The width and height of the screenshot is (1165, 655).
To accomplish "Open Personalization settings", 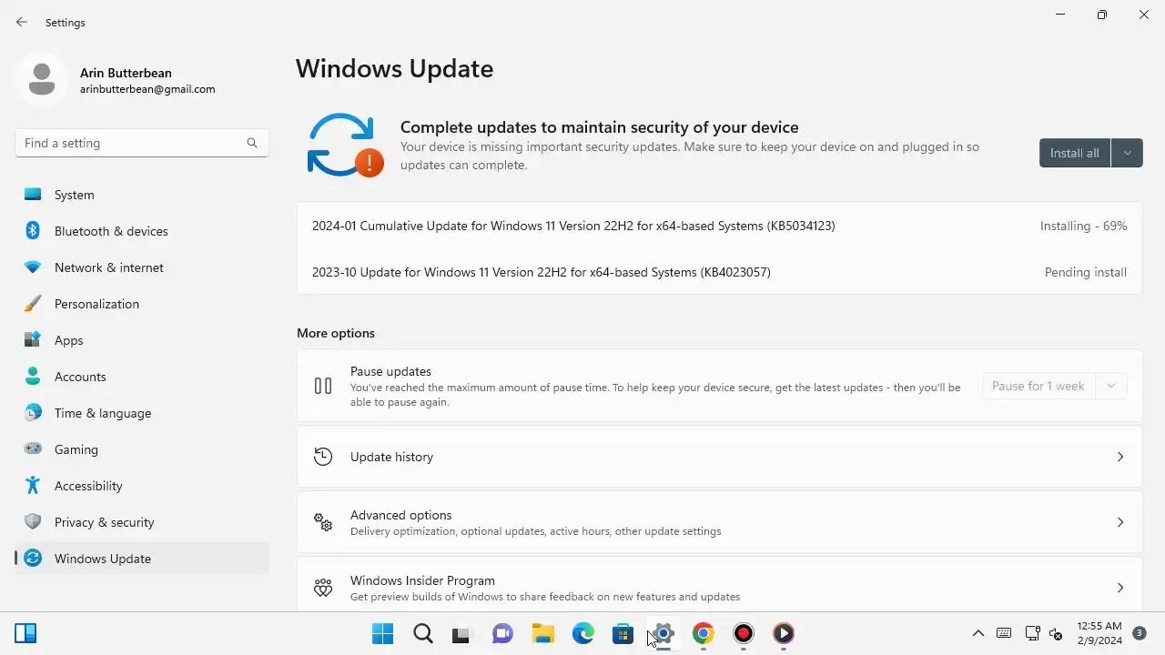I will coord(142,304).
